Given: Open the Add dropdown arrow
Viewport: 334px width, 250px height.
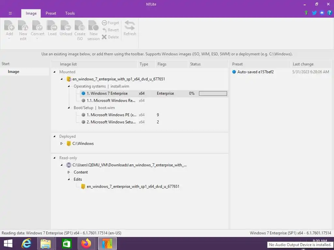Looking at the screenshot, I should (9, 38).
